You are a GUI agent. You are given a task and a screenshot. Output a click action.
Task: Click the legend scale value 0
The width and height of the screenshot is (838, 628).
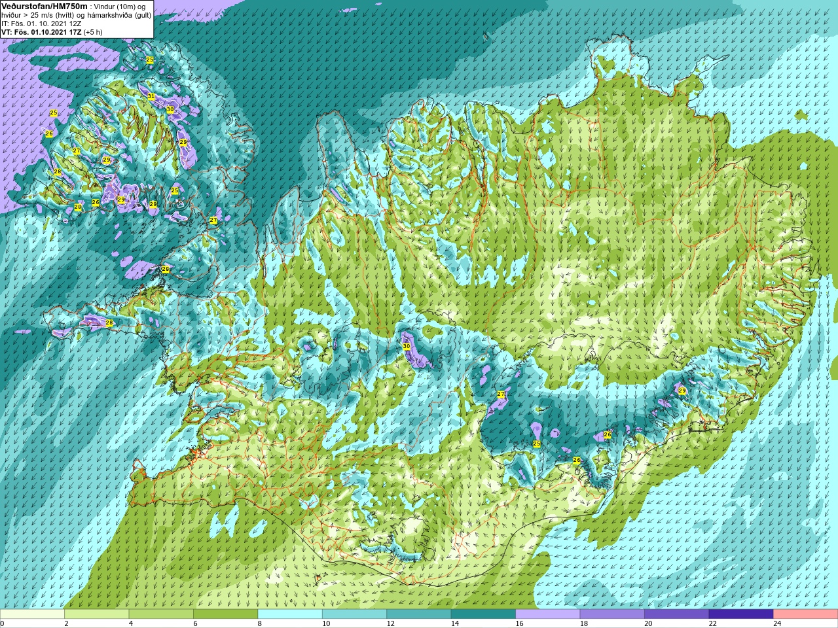coord(2,623)
